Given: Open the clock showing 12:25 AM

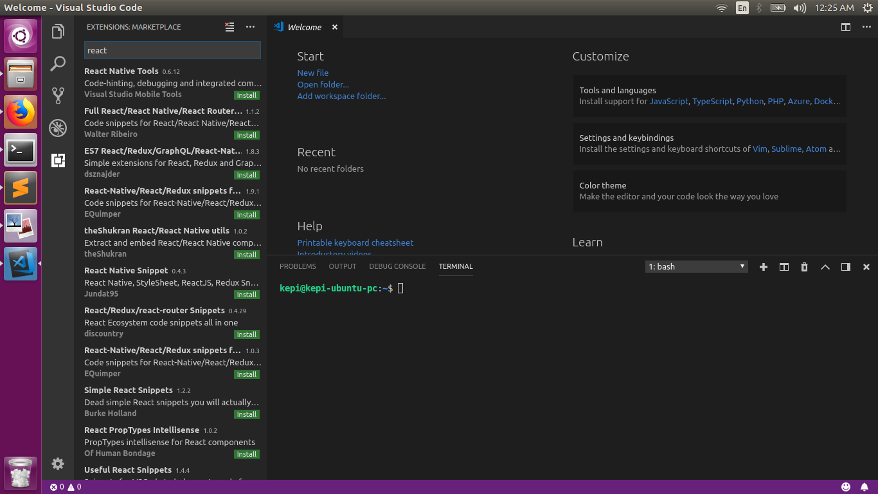Looking at the screenshot, I should click(834, 8).
